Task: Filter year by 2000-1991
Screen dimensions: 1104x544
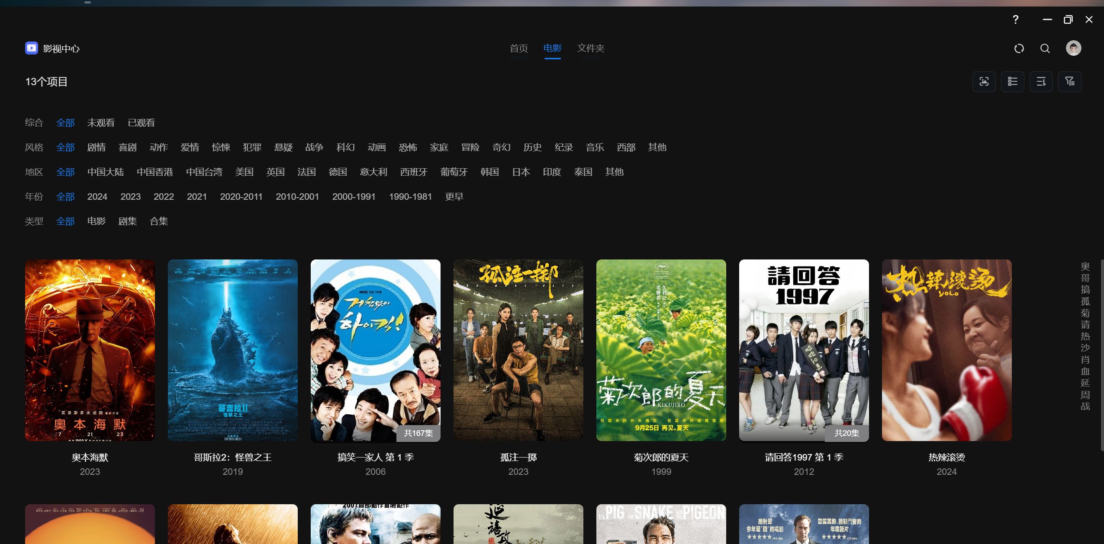Action: point(354,197)
